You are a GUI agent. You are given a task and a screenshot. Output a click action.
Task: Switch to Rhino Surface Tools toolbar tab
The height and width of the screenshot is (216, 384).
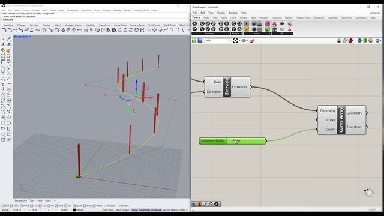(x=137, y=25)
